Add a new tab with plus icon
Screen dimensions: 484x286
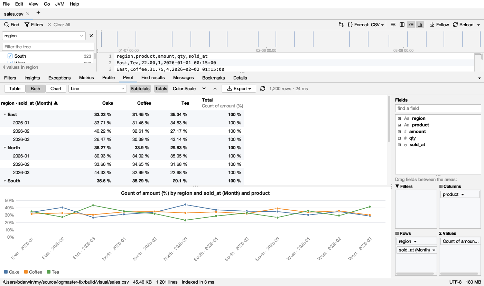click(x=38, y=13)
